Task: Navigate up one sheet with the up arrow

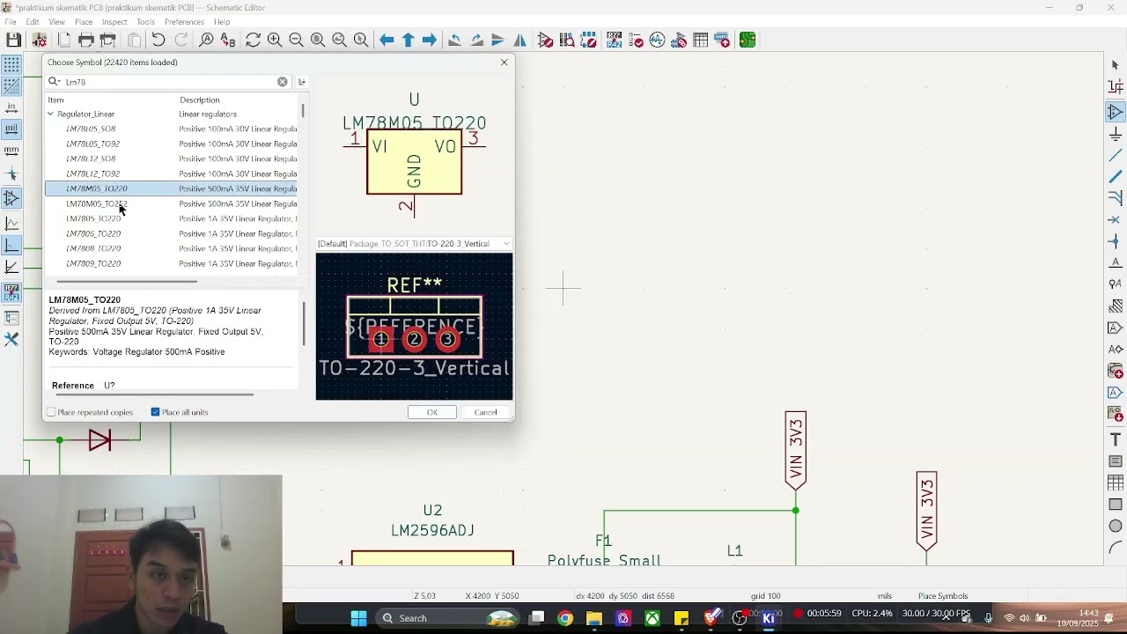Action: [x=408, y=41]
